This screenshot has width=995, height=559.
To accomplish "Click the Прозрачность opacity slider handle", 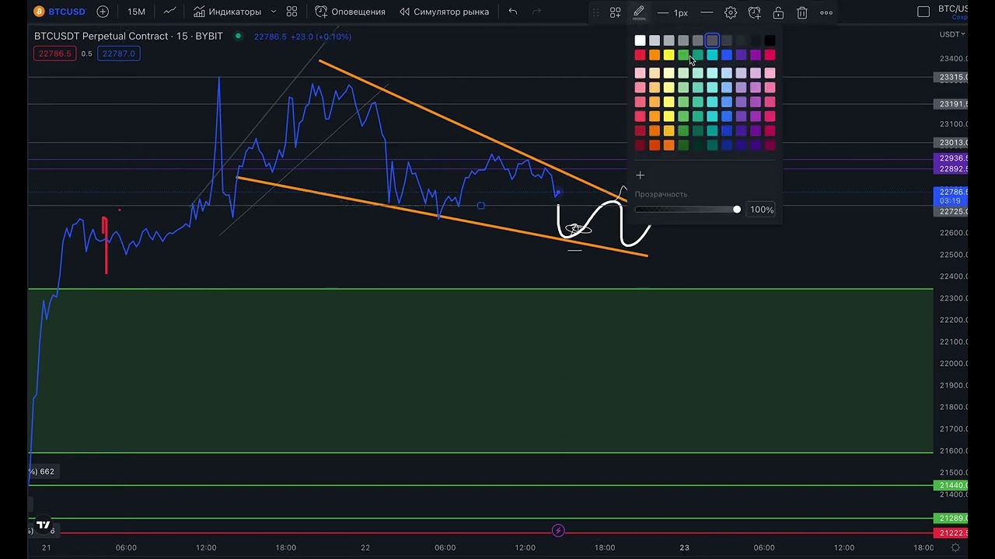I will [x=737, y=210].
